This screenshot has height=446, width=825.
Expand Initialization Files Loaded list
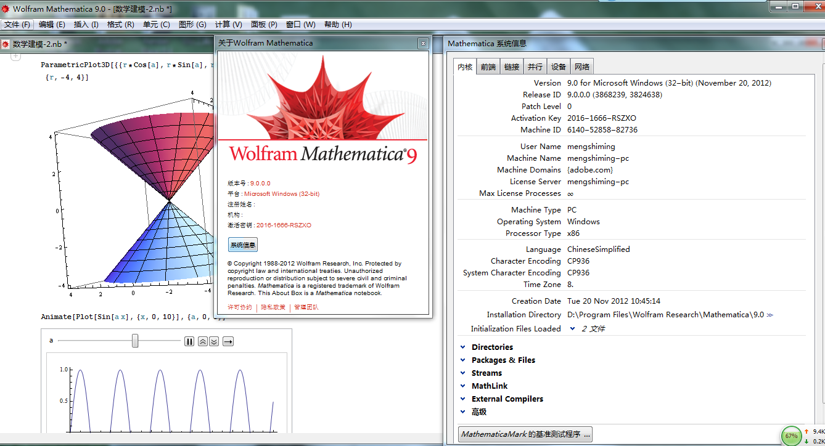click(573, 329)
